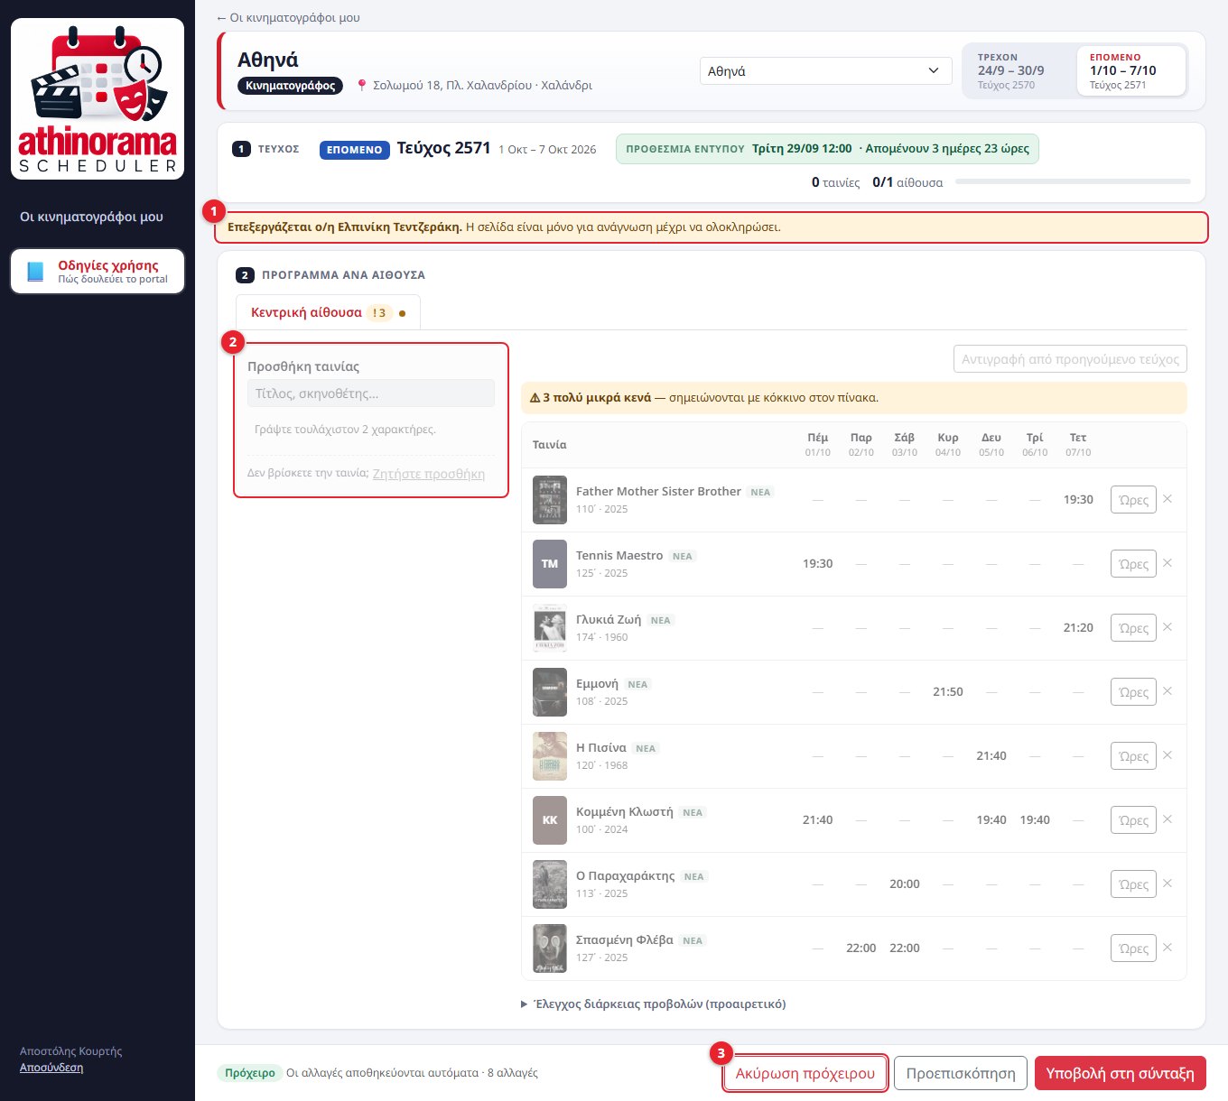
Task: Remove Κομμένη Κλωστή with its X icon
Action: [x=1168, y=819]
